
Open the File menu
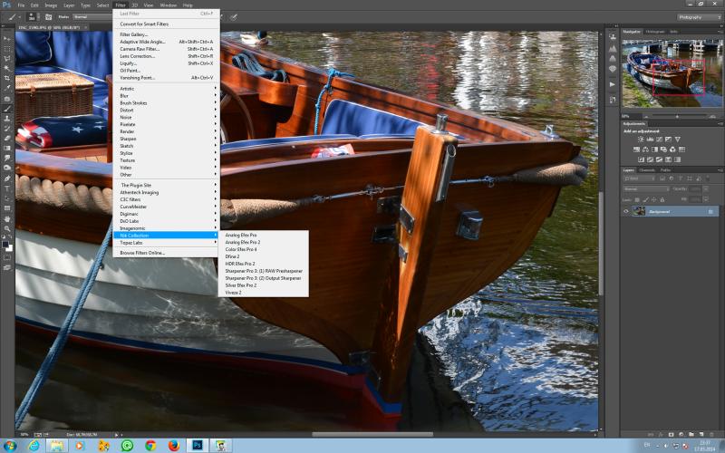tap(21, 5)
